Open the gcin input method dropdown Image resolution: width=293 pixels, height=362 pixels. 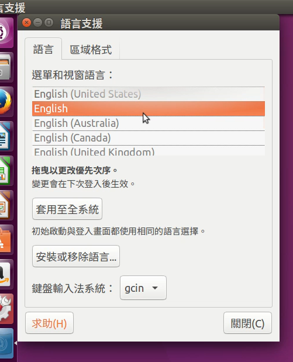[x=143, y=288]
